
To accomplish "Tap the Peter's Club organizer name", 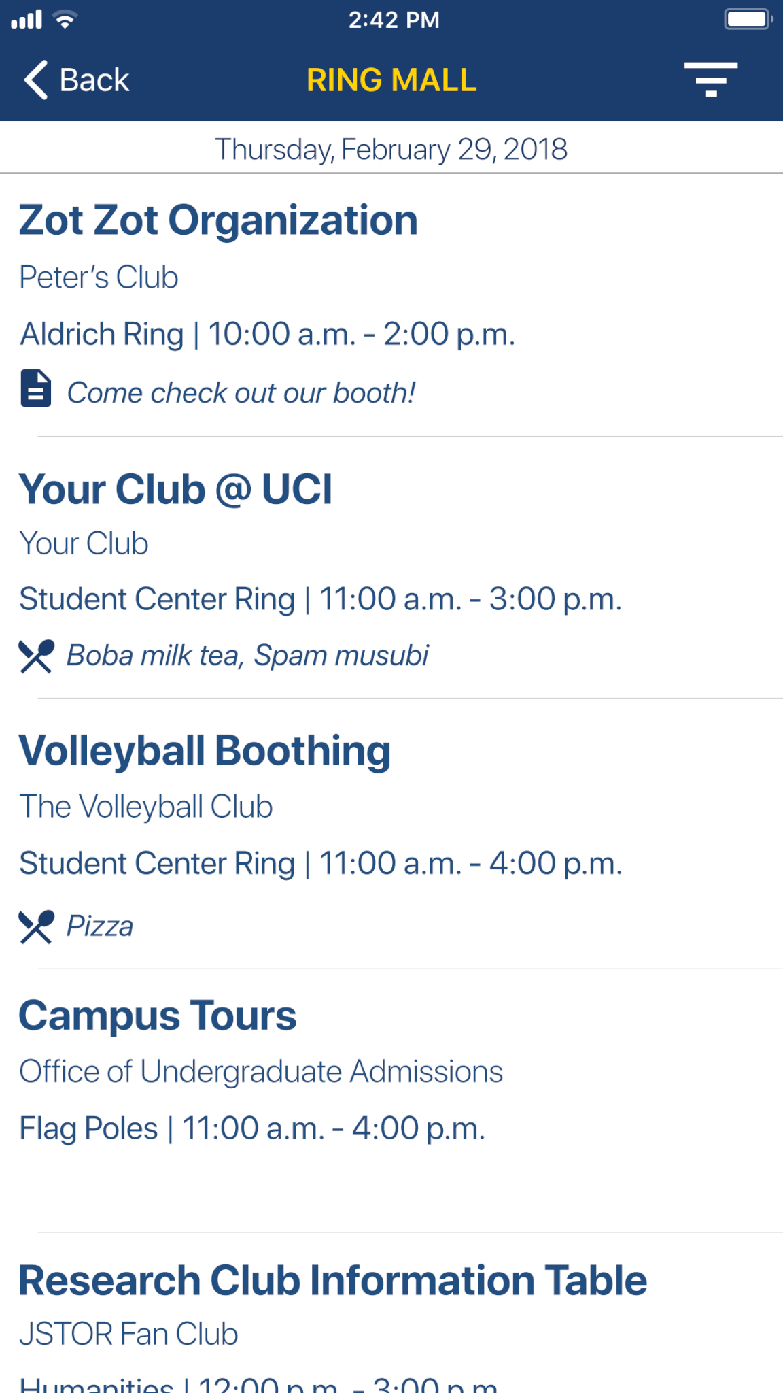I will pyautogui.click(x=99, y=278).
